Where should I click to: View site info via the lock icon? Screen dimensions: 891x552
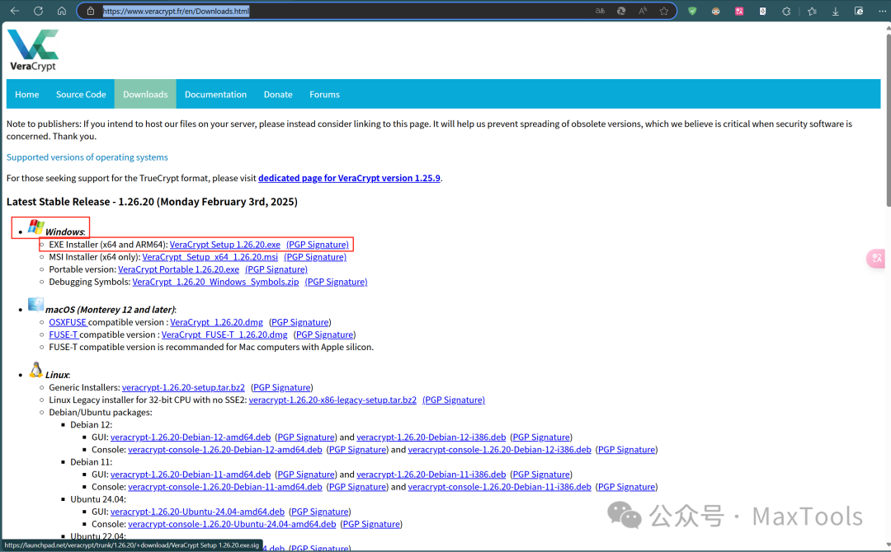(x=91, y=11)
